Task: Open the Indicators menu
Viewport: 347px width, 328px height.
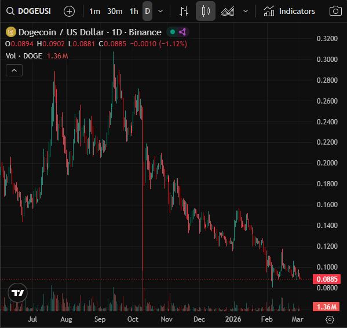Action: [x=289, y=11]
